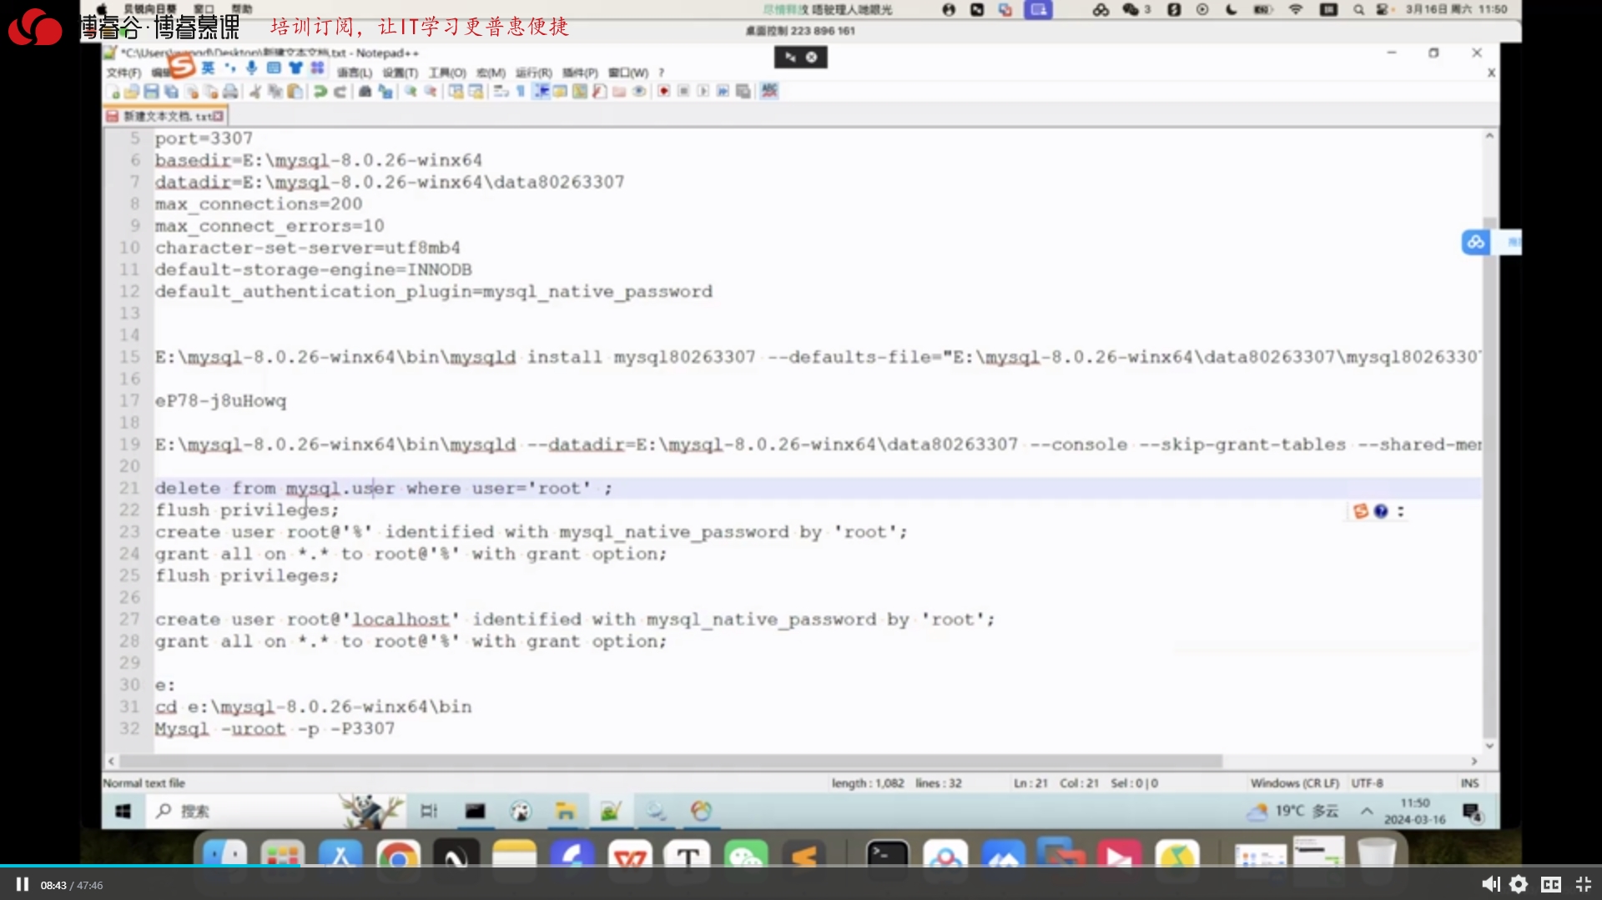The width and height of the screenshot is (1602, 900).
Task: Click vertical scrollbar down arrow
Action: (1489, 746)
